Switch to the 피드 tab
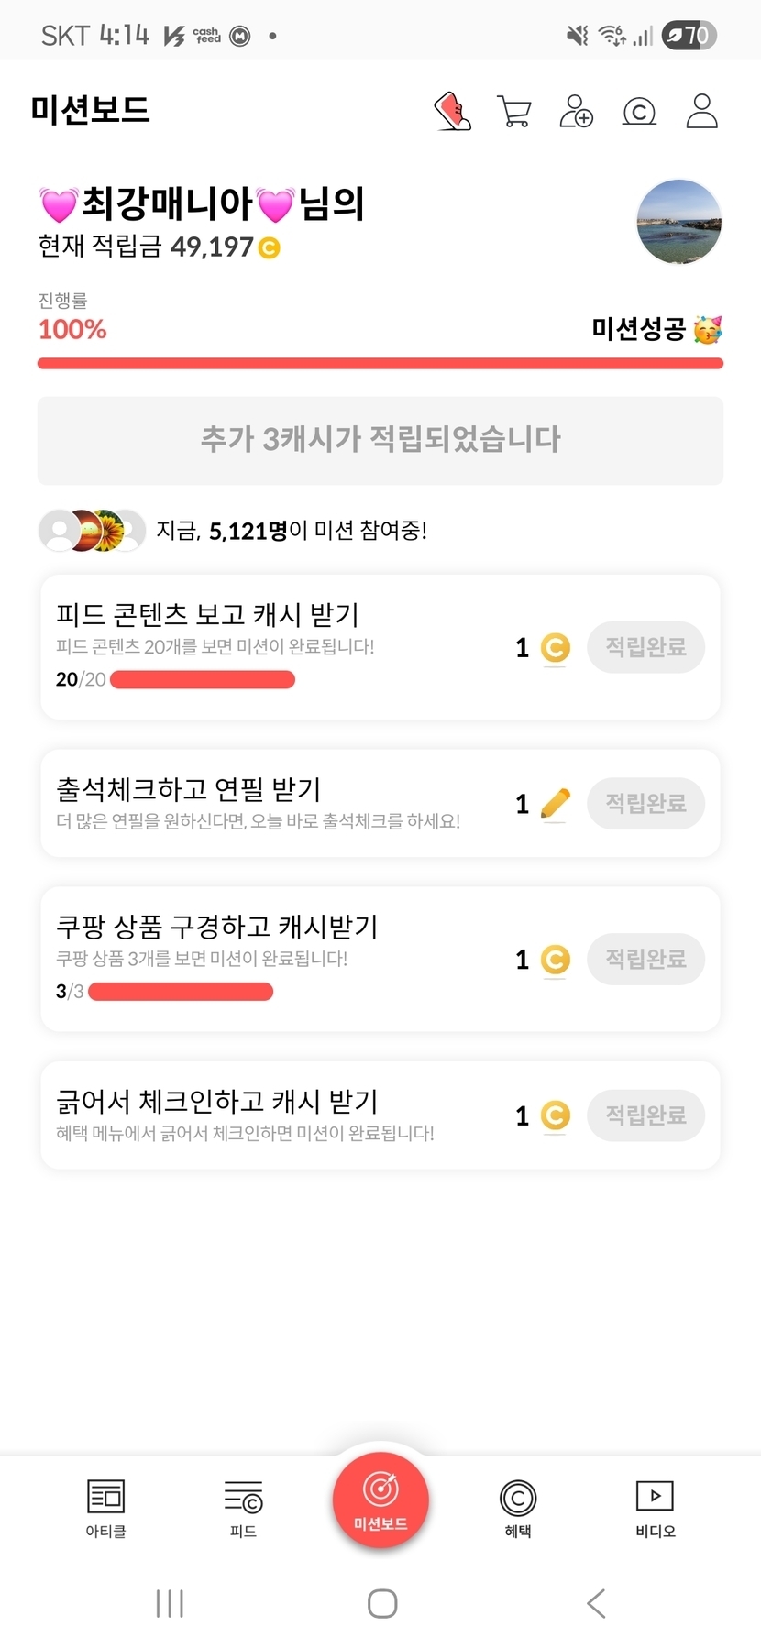This screenshot has height=1648, width=761. pyautogui.click(x=243, y=1508)
